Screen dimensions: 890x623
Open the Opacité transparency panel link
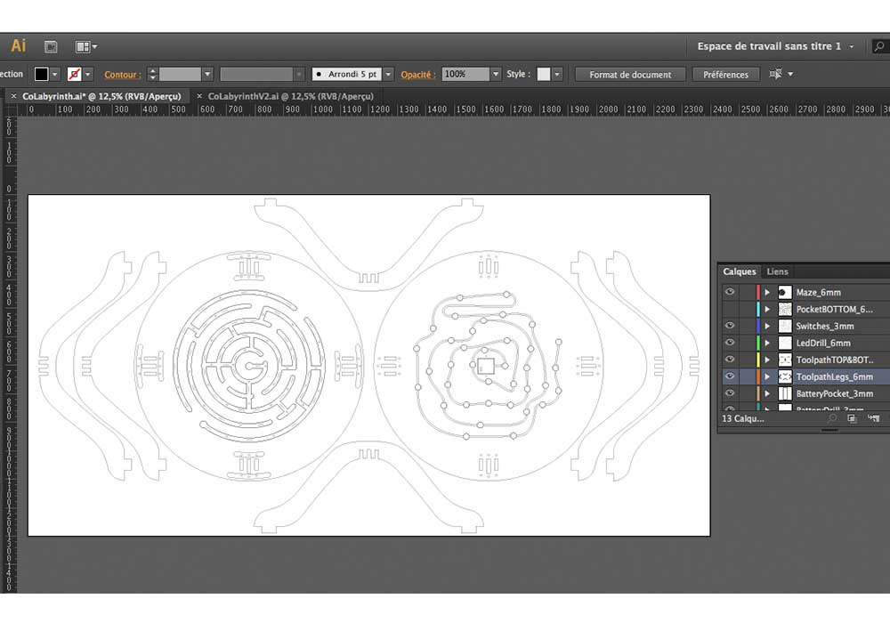[417, 75]
